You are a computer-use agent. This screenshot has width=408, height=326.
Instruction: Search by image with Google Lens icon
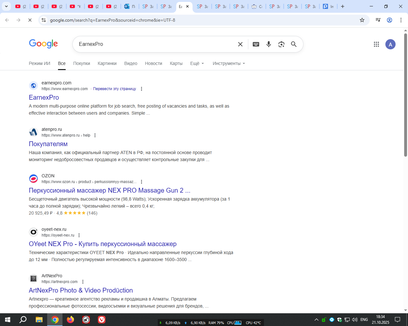click(281, 44)
